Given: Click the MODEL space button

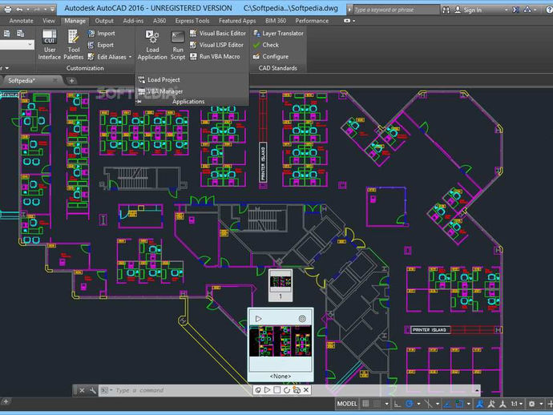Looking at the screenshot, I should [x=347, y=404].
